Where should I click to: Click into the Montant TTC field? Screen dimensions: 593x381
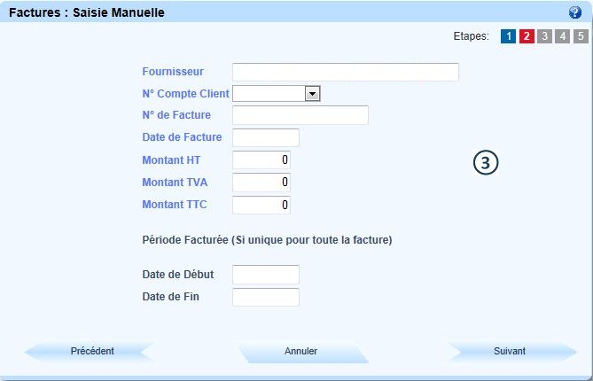[261, 205]
